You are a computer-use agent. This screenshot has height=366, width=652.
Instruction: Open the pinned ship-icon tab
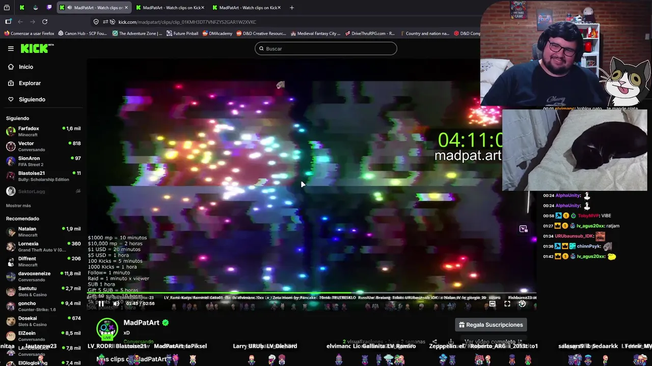coord(35,8)
